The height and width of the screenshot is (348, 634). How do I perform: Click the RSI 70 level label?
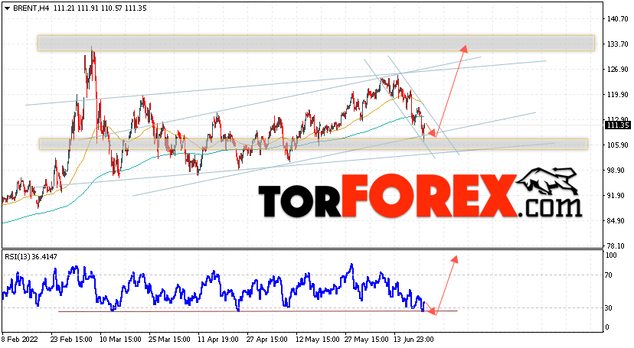[x=609, y=275]
